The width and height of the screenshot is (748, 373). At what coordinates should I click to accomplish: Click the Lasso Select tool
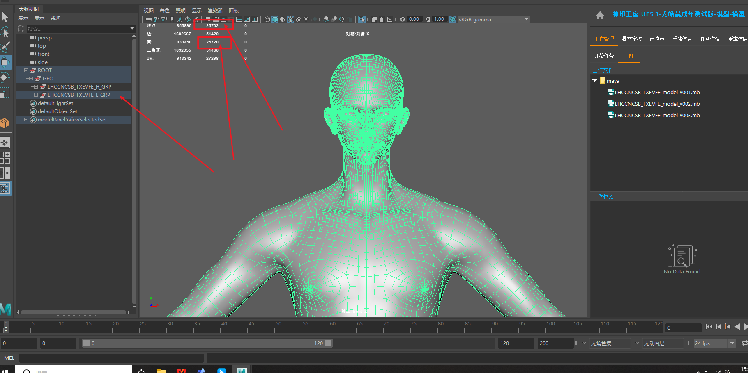coord(5,32)
